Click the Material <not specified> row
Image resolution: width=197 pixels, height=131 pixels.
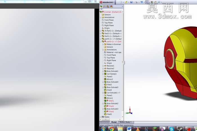113,52
